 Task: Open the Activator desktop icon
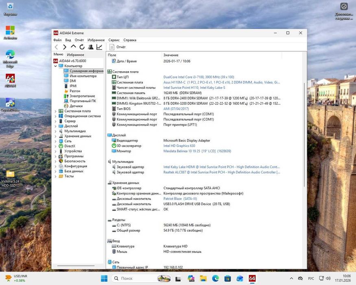coord(10,33)
